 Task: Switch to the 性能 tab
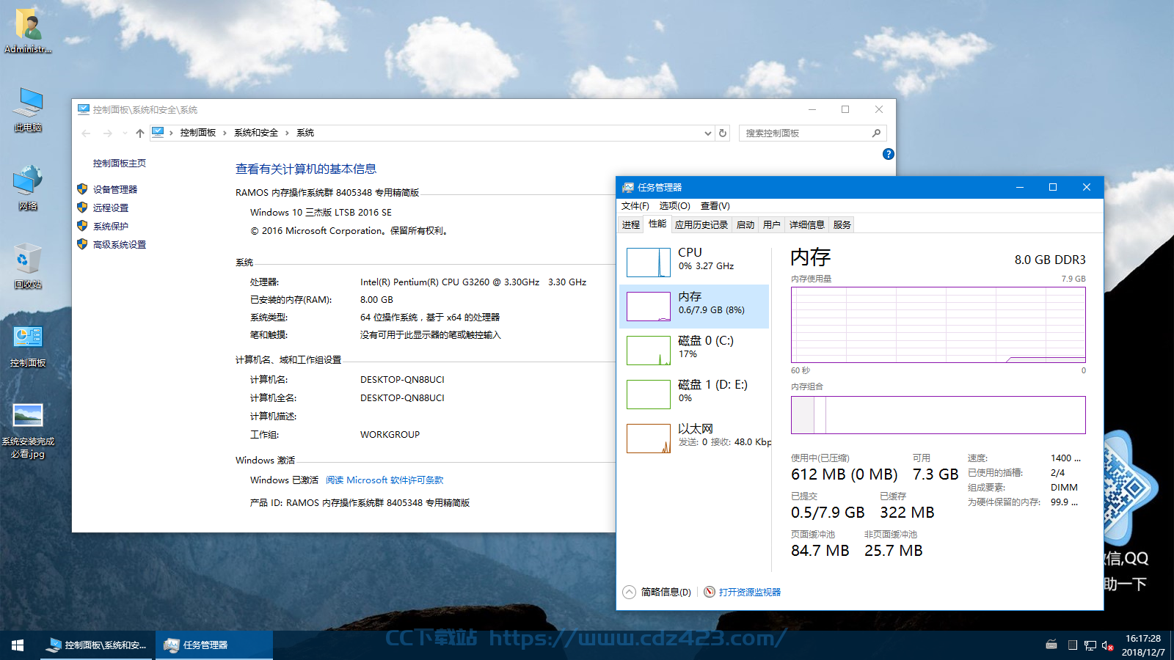657,224
